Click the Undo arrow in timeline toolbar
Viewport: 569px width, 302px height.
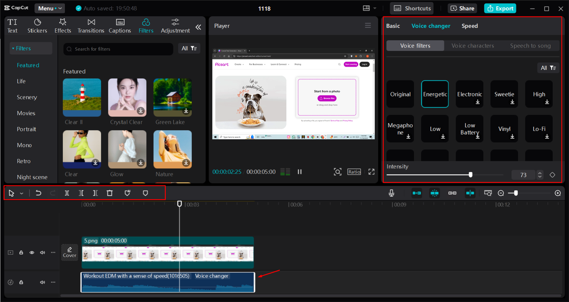pos(39,193)
